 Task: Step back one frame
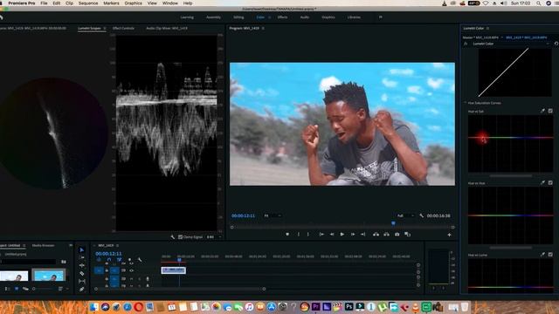(332, 235)
